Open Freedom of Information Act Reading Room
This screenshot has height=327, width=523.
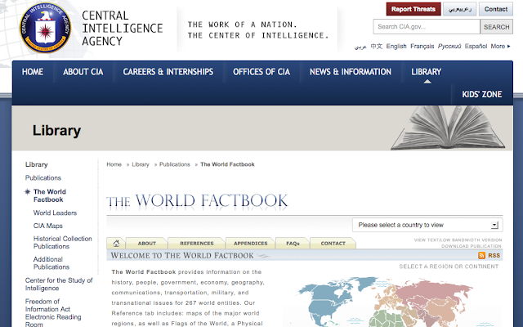pos(53,312)
